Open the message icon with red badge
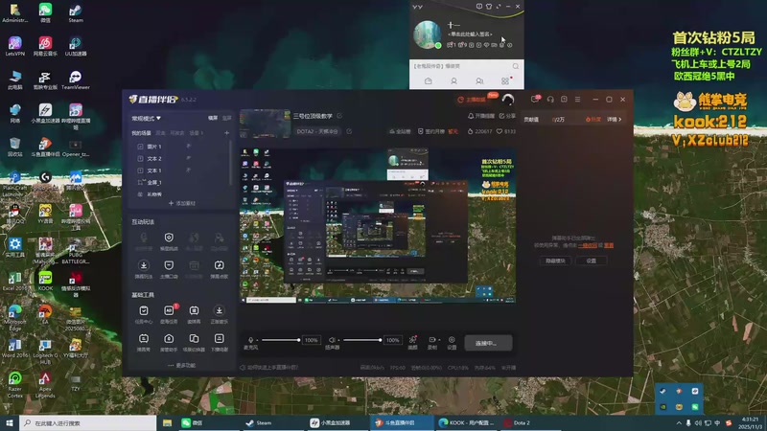The height and width of the screenshot is (431, 767). click(535, 100)
